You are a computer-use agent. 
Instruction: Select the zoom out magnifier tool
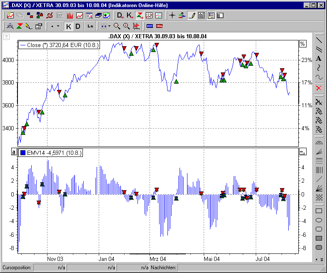point(117,26)
